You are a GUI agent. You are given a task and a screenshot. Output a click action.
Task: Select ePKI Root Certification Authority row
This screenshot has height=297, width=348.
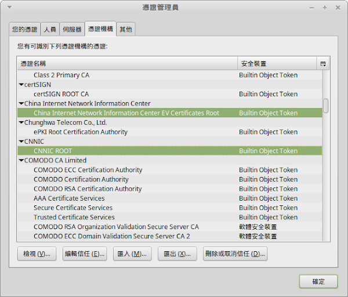tap(170, 132)
